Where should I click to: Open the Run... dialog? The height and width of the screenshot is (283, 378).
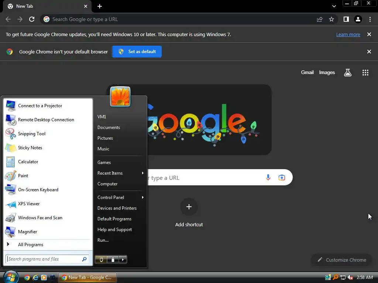[x=121, y=240]
